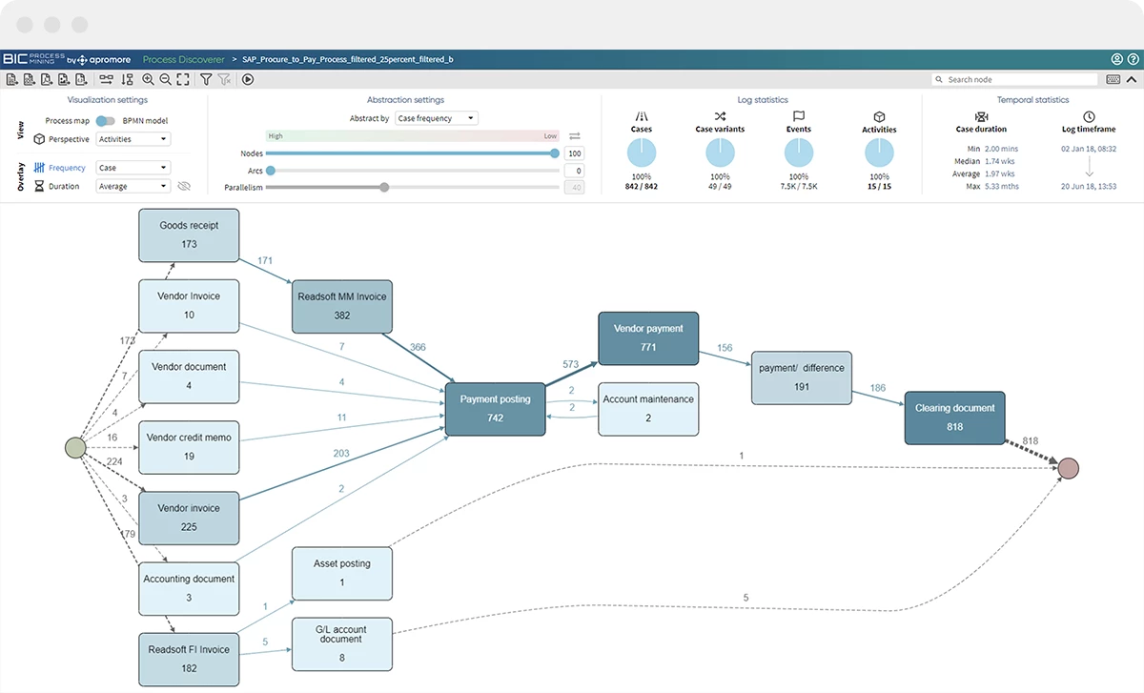Select the Goods receipt node
This screenshot has width=1144, height=693.
[x=189, y=235]
